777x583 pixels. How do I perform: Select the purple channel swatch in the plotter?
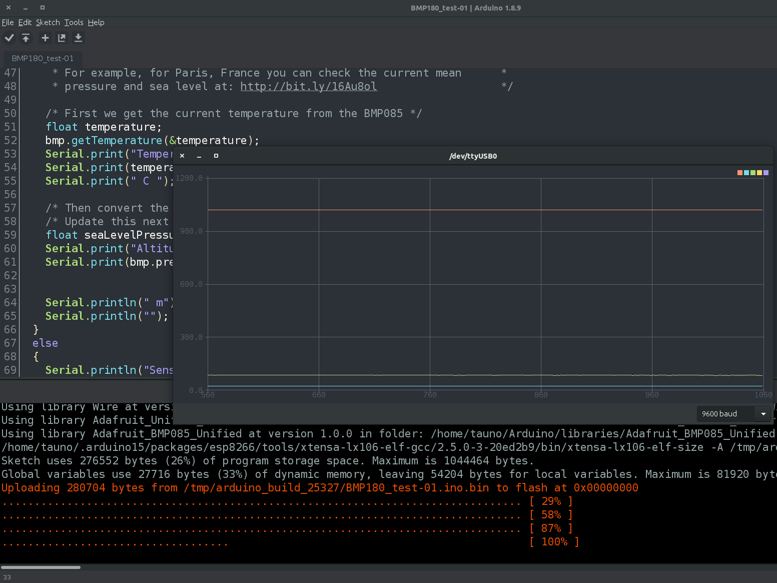point(766,172)
